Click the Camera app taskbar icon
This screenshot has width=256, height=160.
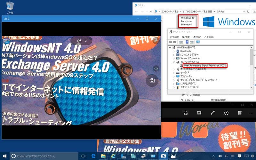pyautogui.click(x=163, y=156)
